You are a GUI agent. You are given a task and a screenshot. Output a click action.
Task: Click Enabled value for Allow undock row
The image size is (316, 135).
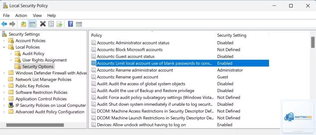(225, 125)
